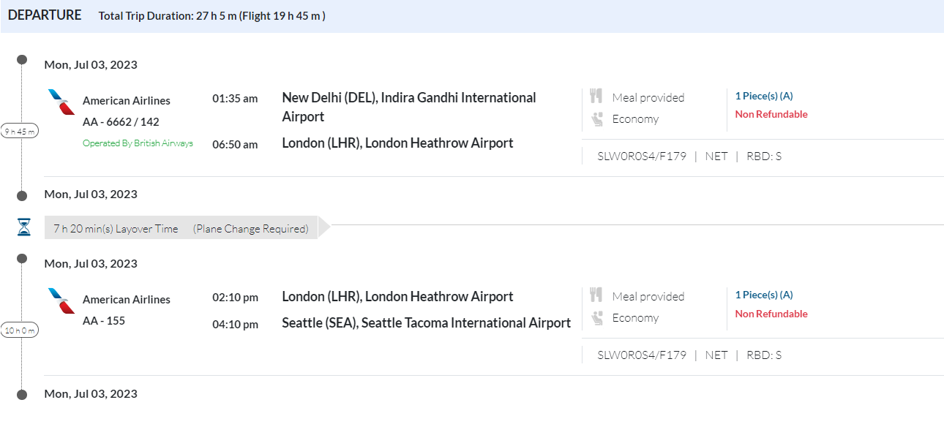944x427 pixels.
Task: Click the bottom timeline dot at trip end
Action: pyautogui.click(x=22, y=395)
